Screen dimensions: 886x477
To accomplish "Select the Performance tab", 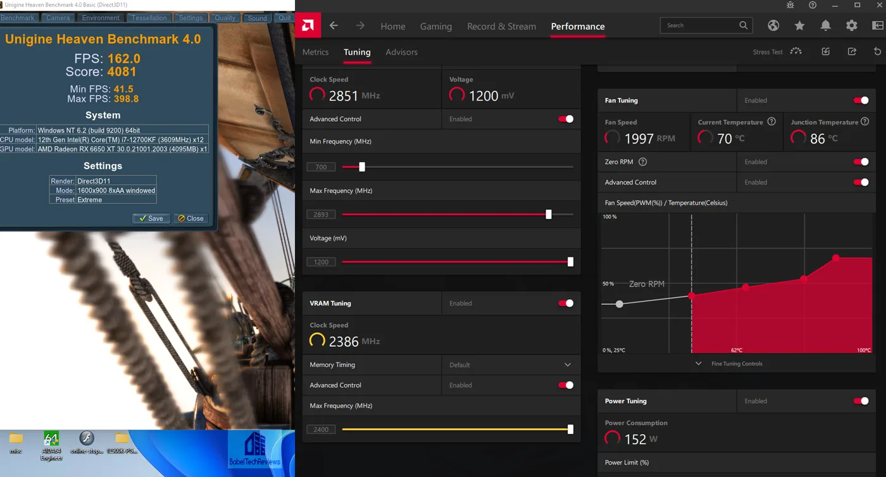I will pos(578,27).
